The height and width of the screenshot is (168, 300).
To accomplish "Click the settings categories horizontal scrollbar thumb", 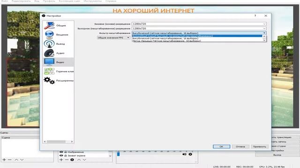I will coord(56,141).
